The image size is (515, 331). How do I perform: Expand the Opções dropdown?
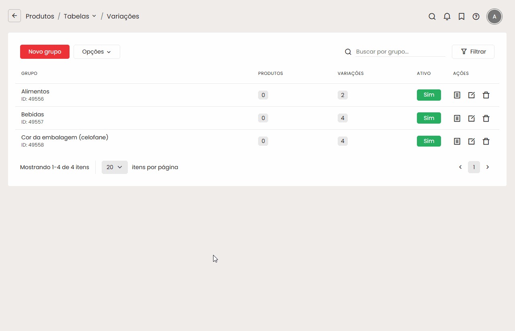[96, 52]
